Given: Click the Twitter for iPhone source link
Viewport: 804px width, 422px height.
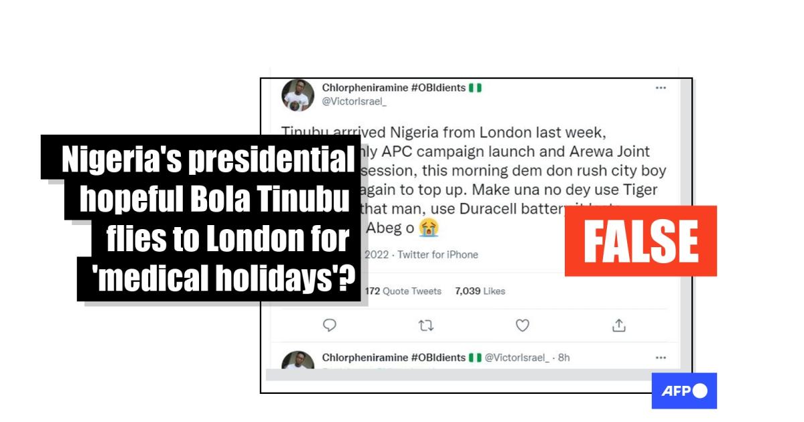Looking at the screenshot, I should 438,255.
